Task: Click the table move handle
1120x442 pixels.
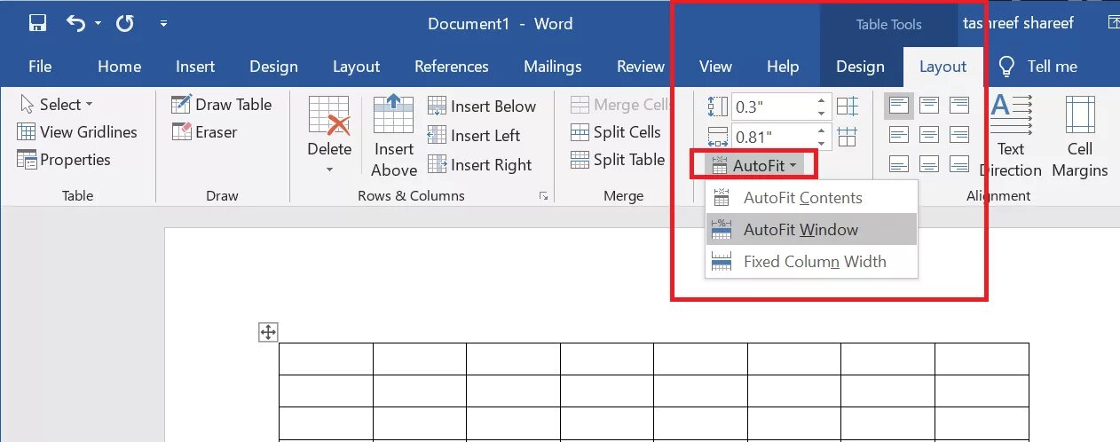Action: [x=268, y=333]
